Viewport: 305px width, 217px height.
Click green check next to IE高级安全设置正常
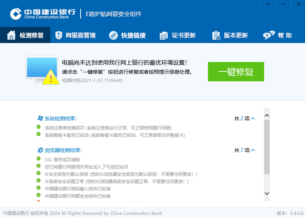pyautogui.click(x=39, y=180)
